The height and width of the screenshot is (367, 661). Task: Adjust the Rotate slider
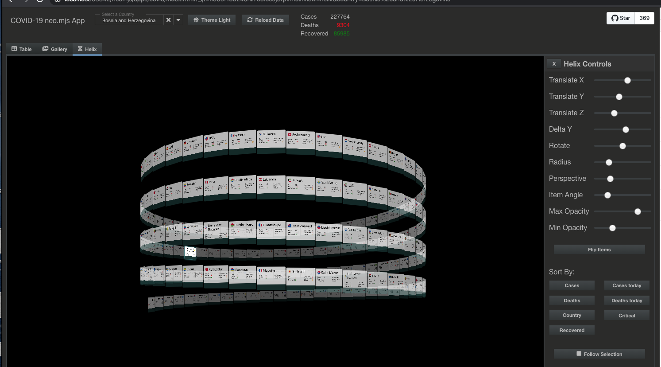coord(622,146)
